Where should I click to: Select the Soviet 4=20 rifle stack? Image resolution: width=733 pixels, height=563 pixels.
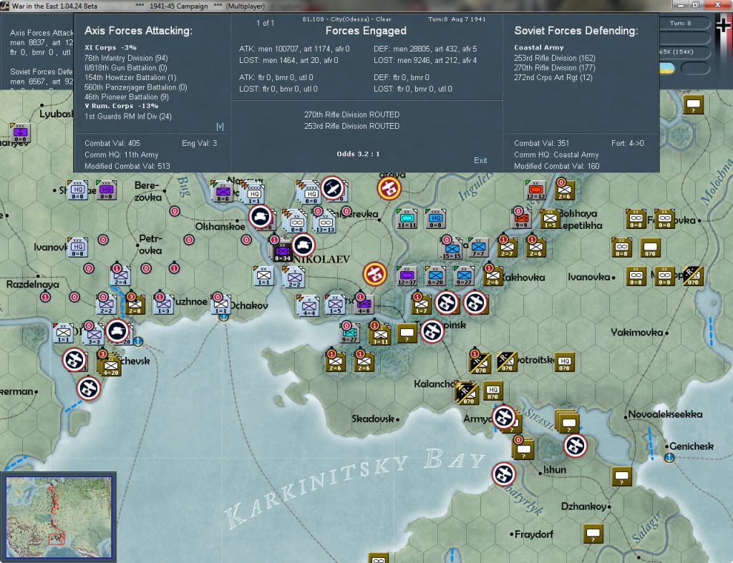point(110,365)
